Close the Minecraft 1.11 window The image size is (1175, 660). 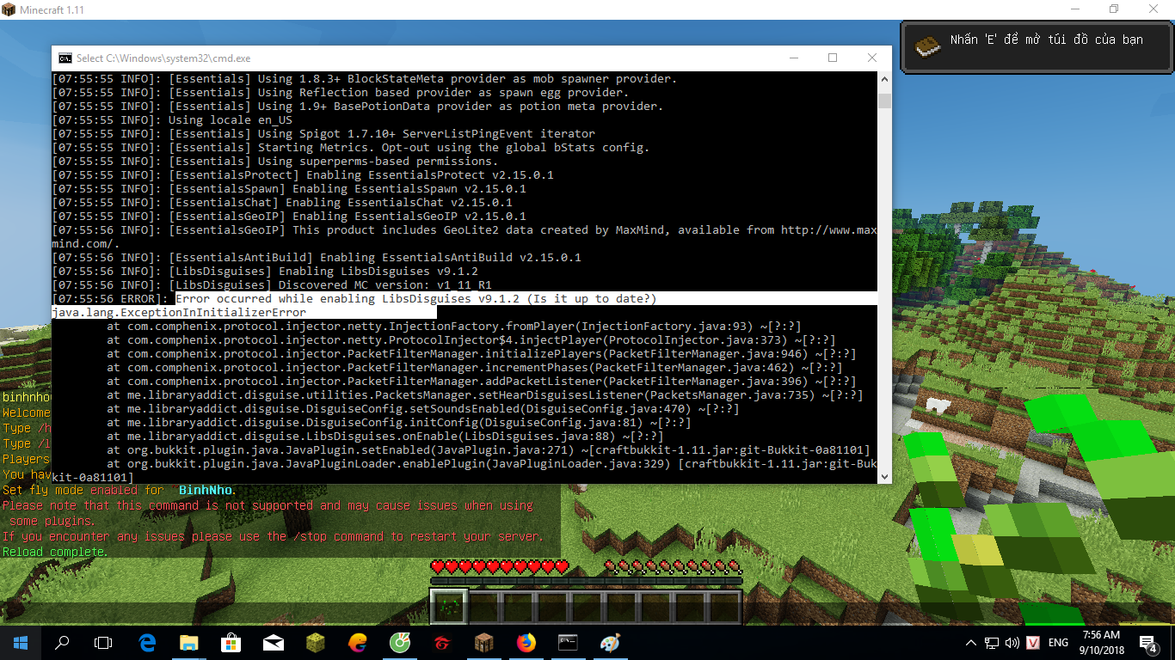pyautogui.click(x=1153, y=9)
